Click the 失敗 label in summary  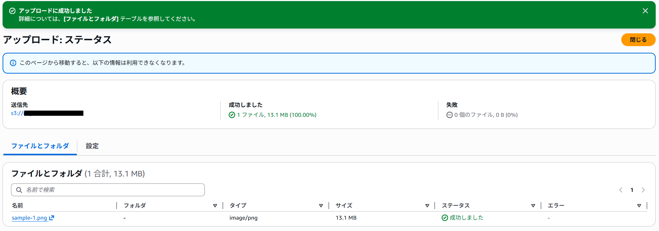tap(452, 105)
